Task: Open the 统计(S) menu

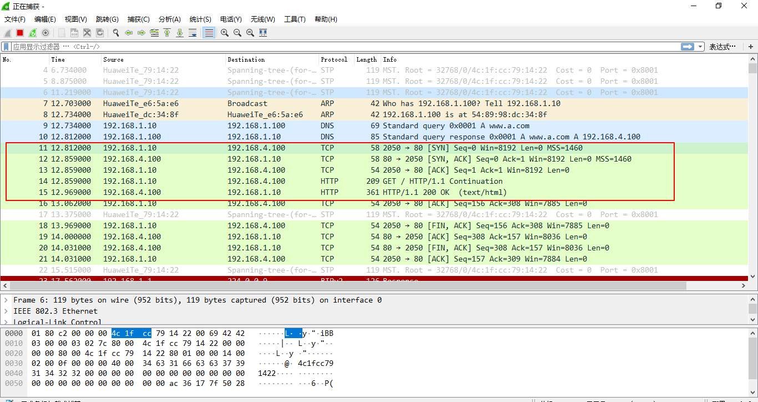Action: (x=200, y=19)
